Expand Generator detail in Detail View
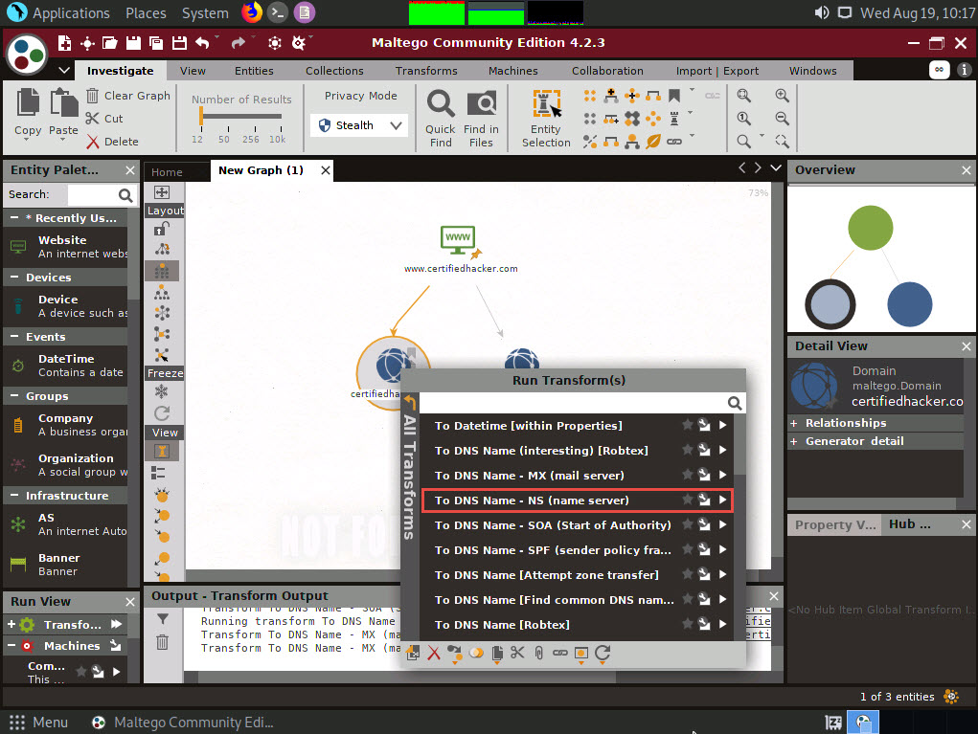Viewport: 978px width, 734px height. click(794, 441)
